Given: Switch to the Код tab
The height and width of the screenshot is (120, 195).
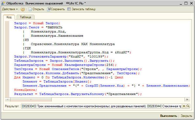Looking at the screenshot, I should point(9,17).
